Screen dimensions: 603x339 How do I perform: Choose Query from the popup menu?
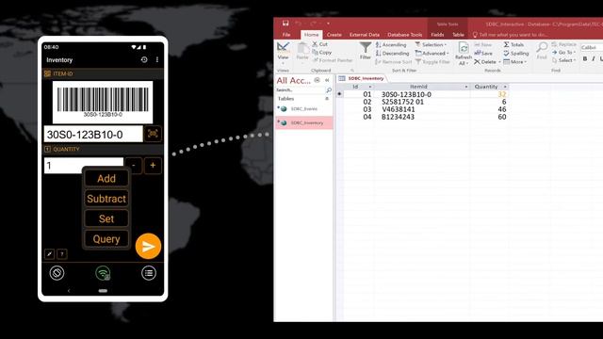click(x=106, y=239)
